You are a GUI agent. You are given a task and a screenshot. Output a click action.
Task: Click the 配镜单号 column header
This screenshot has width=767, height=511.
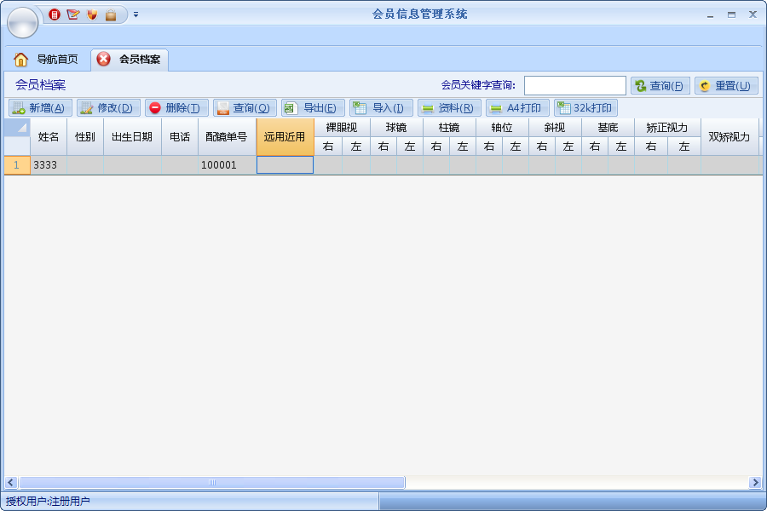pos(227,137)
